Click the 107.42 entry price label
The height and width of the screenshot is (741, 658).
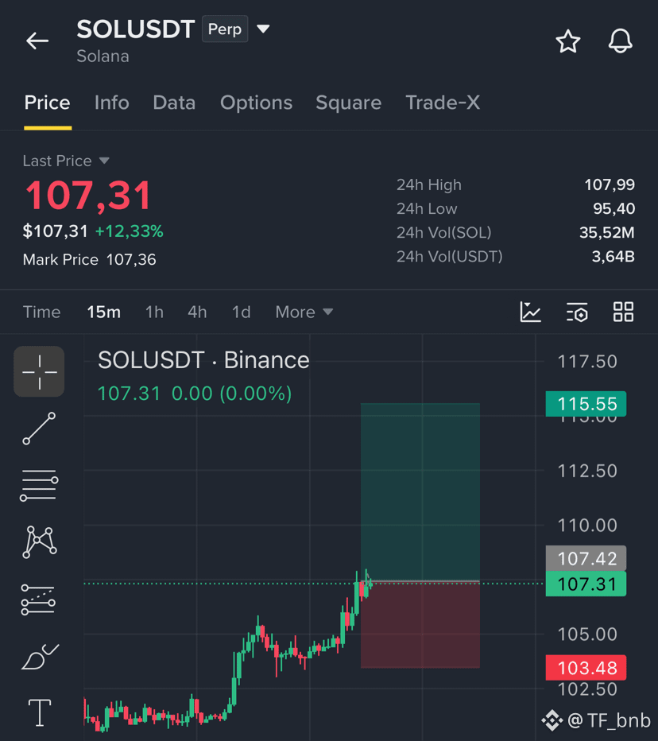pos(586,558)
